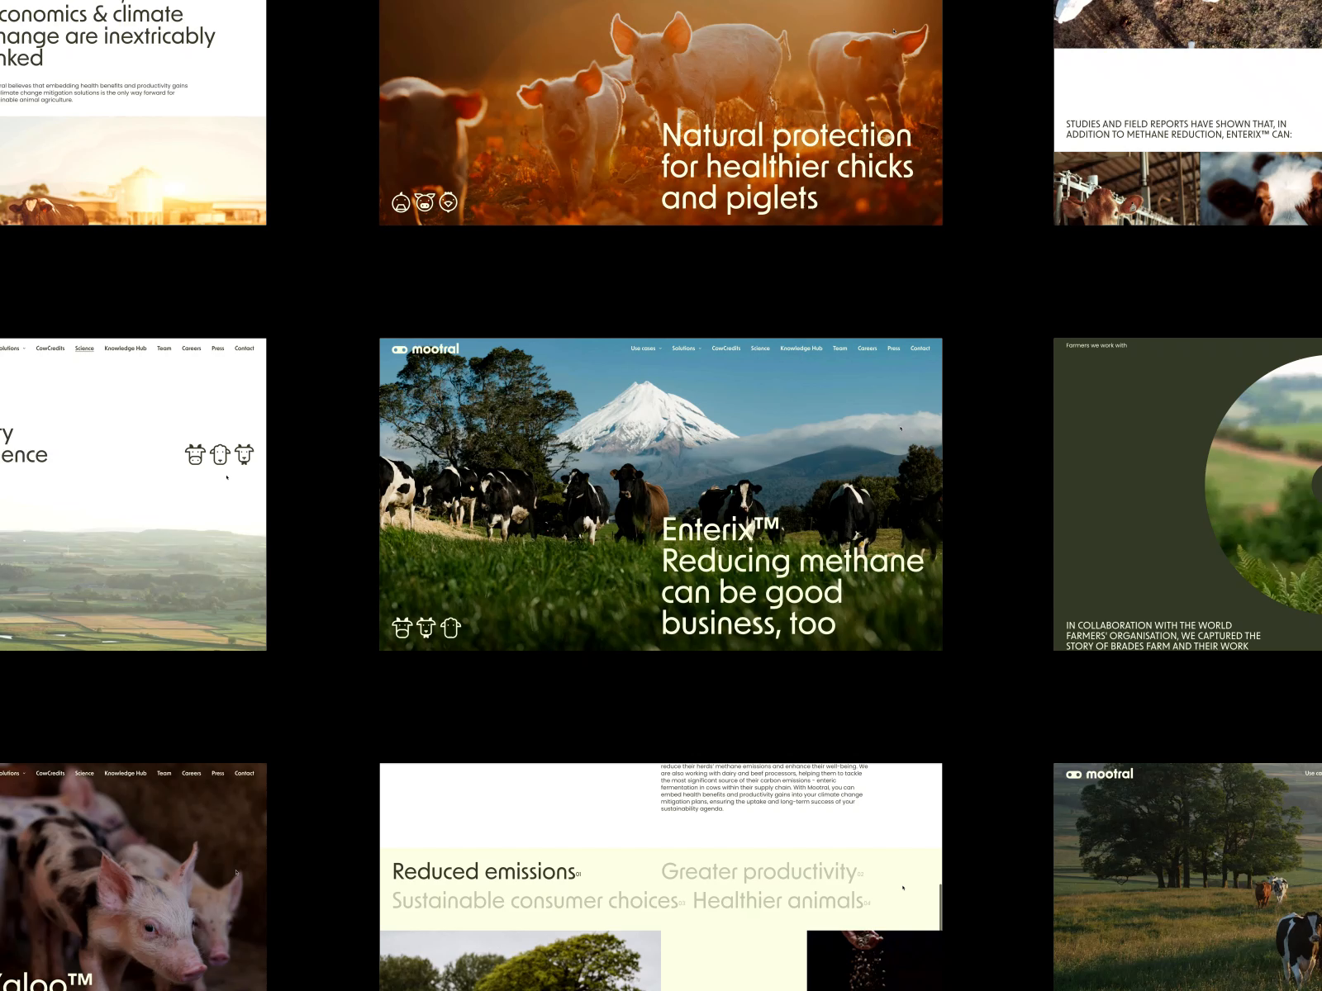Image resolution: width=1322 pixels, height=991 pixels.
Task: Click the chick icon on the Natural protection banner
Action: [447, 200]
